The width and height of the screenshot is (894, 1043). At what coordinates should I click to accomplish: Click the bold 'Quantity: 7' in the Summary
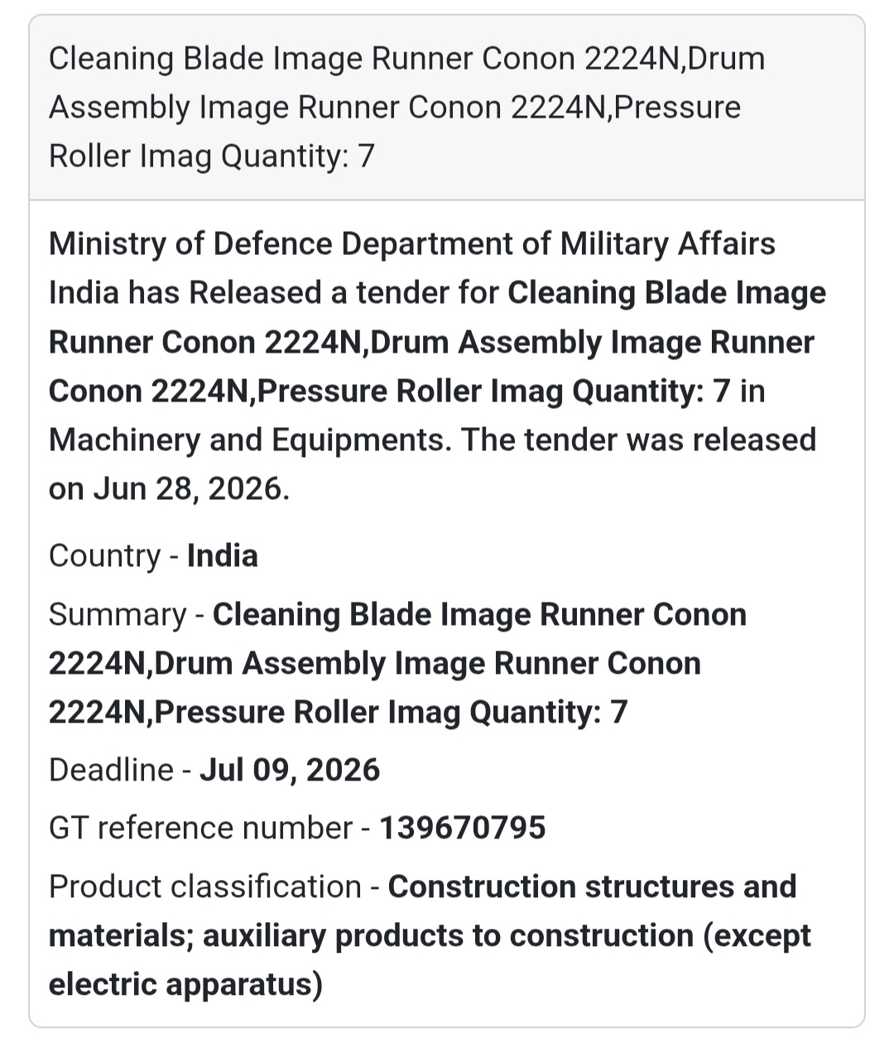(549, 712)
